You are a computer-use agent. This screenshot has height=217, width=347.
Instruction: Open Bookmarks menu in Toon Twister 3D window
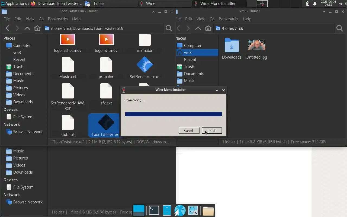click(x=58, y=19)
